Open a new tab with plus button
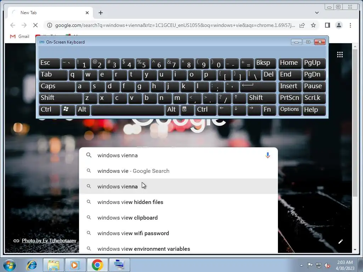 [x=100, y=13]
